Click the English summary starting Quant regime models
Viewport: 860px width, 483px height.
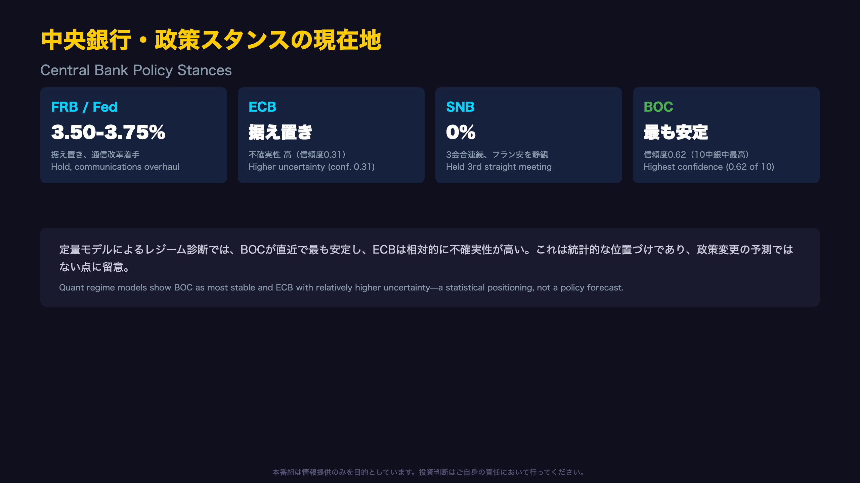coord(341,288)
